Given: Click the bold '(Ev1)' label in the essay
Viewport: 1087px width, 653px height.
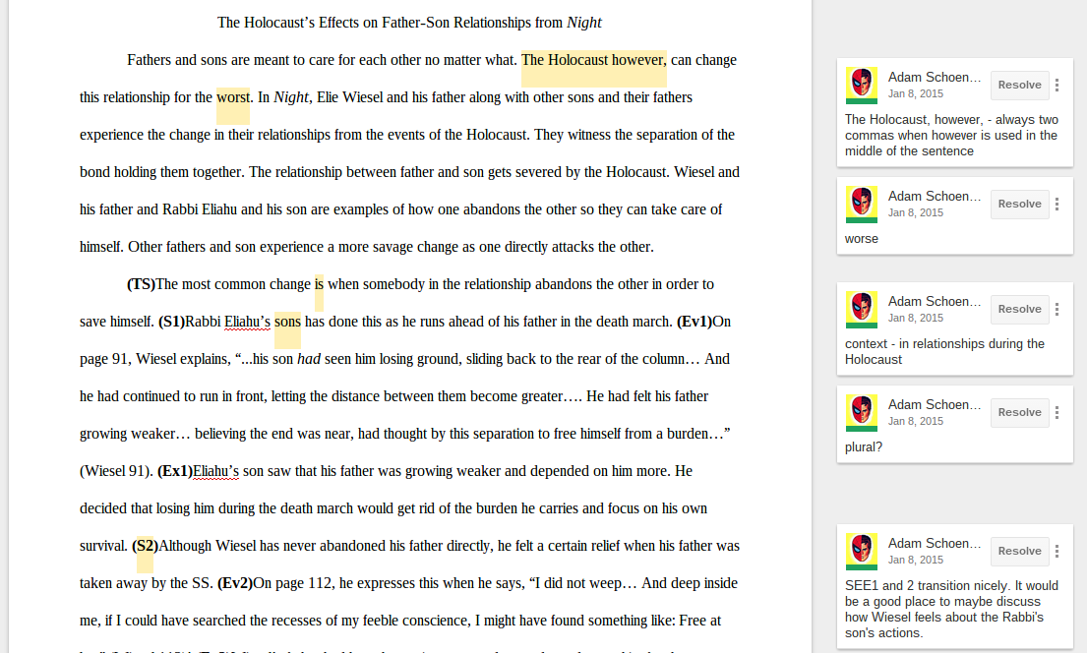Looking at the screenshot, I should 694,323.
